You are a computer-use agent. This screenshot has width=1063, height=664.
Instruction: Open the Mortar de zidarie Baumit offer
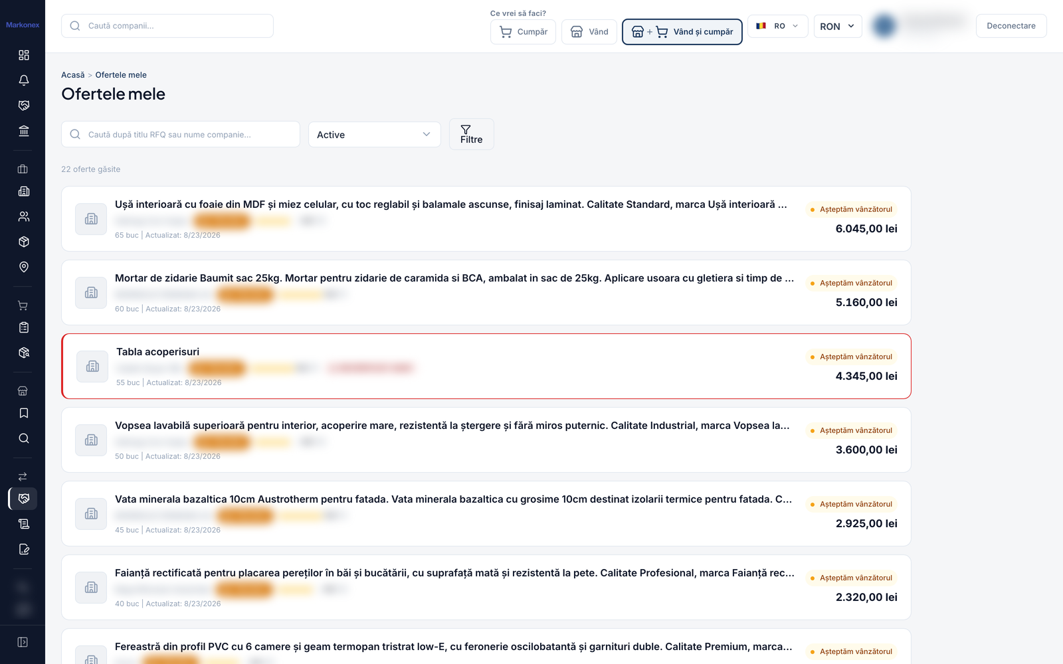click(486, 293)
